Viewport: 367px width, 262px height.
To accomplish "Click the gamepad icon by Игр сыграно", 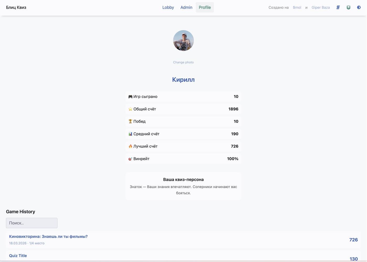I will pyautogui.click(x=130, y=97).
